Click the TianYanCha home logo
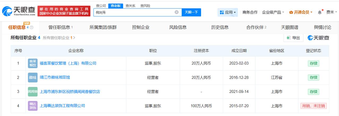This screenshot has width=339, height=116. pos(19,11)
